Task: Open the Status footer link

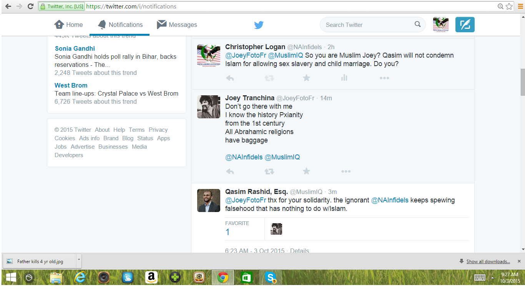Action: 145,138
